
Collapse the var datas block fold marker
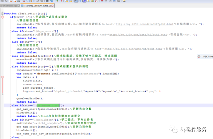pyautogui.click(x=2, y=77)
